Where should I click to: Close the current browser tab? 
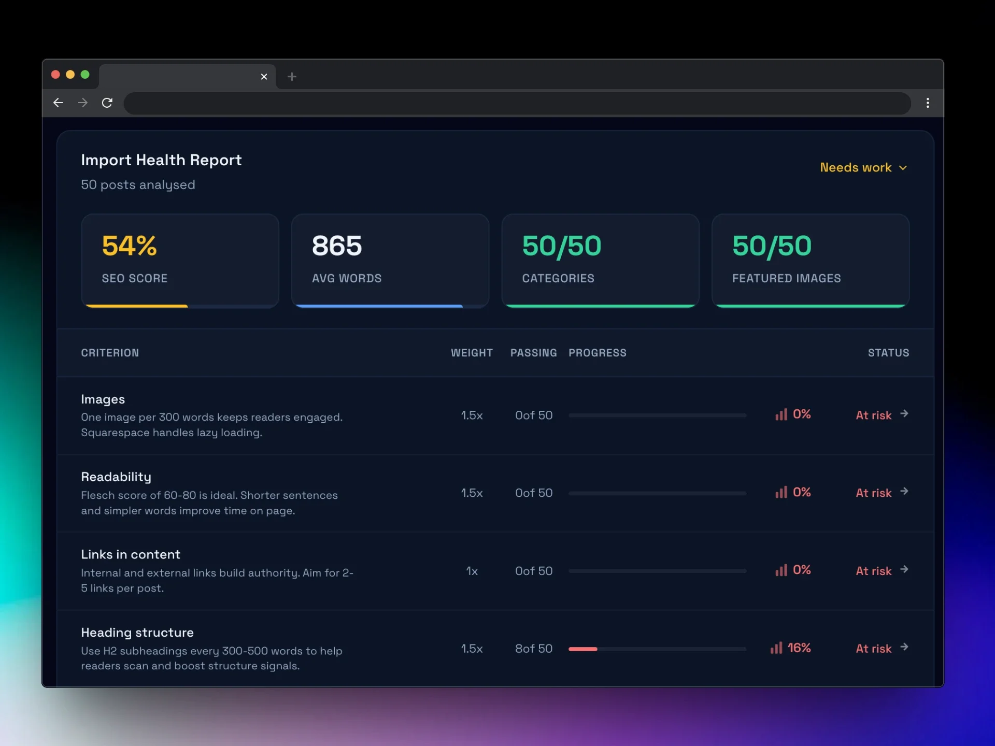tap(264, 77)
